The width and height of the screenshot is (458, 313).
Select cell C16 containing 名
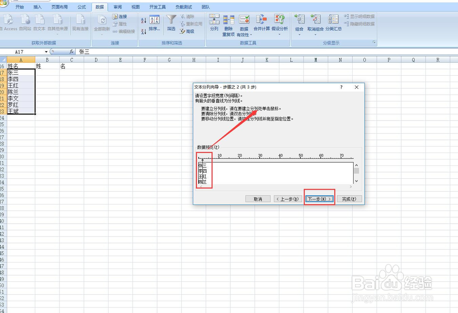point(72,66)
